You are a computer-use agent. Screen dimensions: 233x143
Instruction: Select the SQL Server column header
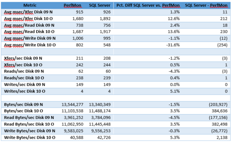[x=100, y=5]
